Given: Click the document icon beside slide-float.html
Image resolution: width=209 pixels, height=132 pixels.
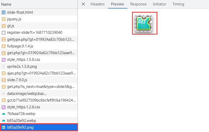Looking at the screenshot, I should pyautogui.click(x=4, y=12).
